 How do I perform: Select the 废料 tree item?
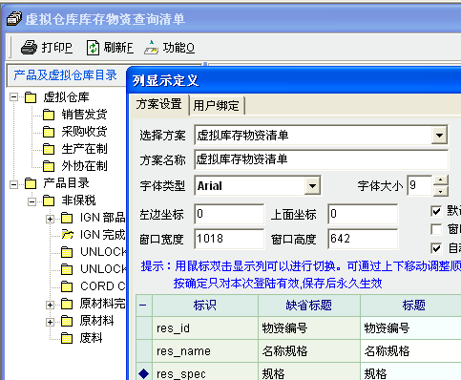(x=92, y=338)
